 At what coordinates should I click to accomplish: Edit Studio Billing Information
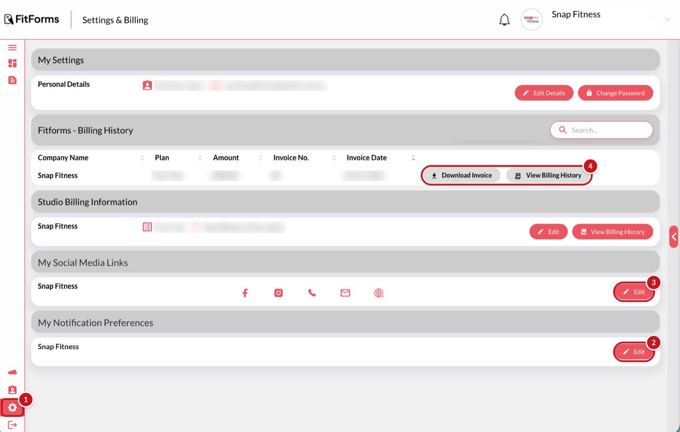pos(548,232)
